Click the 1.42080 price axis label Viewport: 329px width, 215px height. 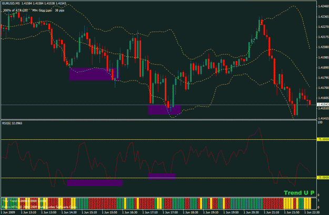[323, 47]
